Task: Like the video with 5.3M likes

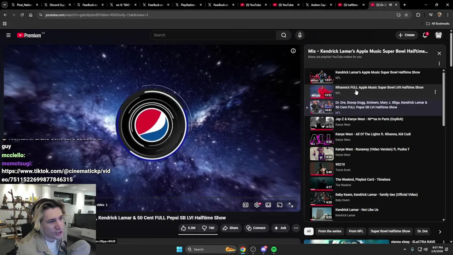Action: tap(188, 228)
